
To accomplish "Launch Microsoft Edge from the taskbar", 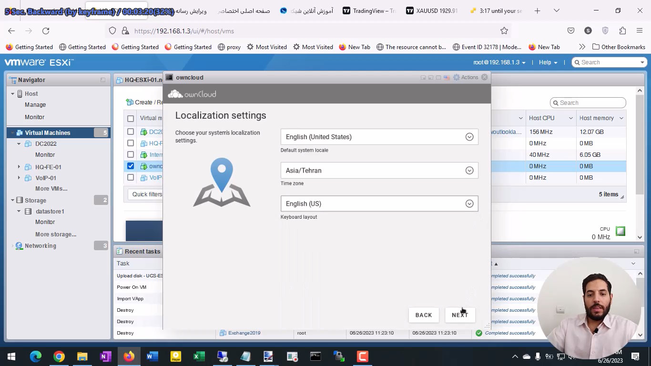I will [x=36, y=356].
